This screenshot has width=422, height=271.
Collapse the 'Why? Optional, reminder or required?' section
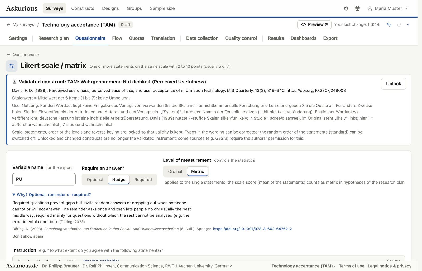(52, 195)
